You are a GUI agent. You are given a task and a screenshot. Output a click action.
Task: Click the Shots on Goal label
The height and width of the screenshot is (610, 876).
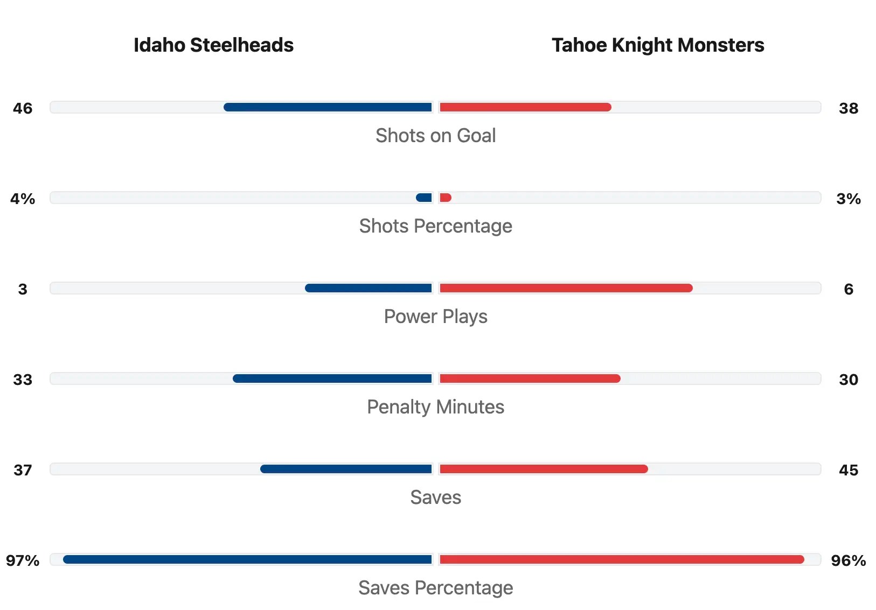point(435,136)
